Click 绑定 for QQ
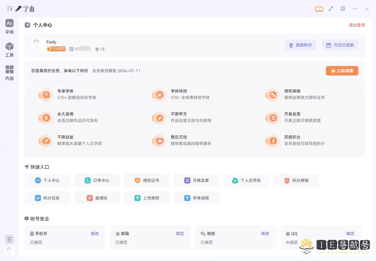This screenshot has width=376, height=261. pos(350,234)
